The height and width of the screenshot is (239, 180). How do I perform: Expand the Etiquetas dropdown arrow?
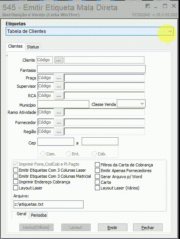click(x=170, y=31)
